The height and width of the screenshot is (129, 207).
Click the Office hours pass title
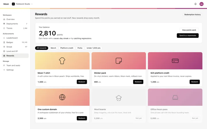click(x=159, y=110)
